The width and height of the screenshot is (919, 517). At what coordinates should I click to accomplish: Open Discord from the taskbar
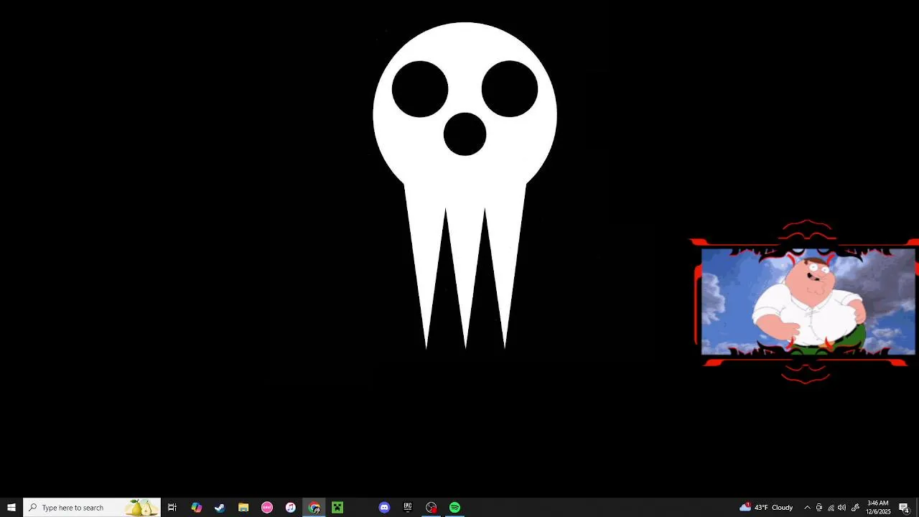point(384,508)
